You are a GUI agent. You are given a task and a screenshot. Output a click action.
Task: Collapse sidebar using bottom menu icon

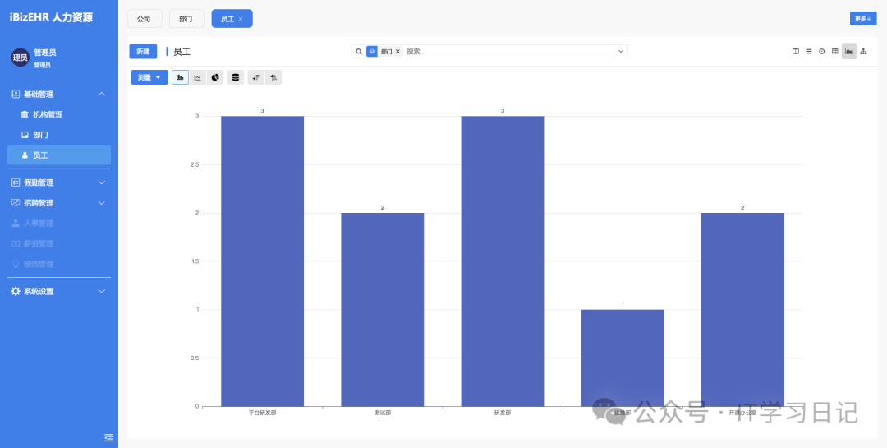[108, 437]
